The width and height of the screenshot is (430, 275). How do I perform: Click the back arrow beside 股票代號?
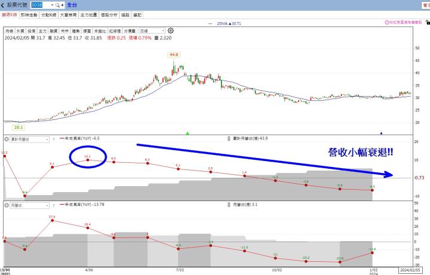[x=2, y=4]
